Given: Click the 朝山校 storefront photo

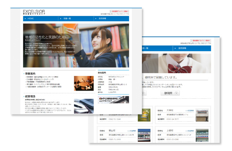Looking at the screenshot, I should [144, 135].
